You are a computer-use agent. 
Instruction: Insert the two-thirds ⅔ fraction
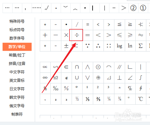pos(98,99)
